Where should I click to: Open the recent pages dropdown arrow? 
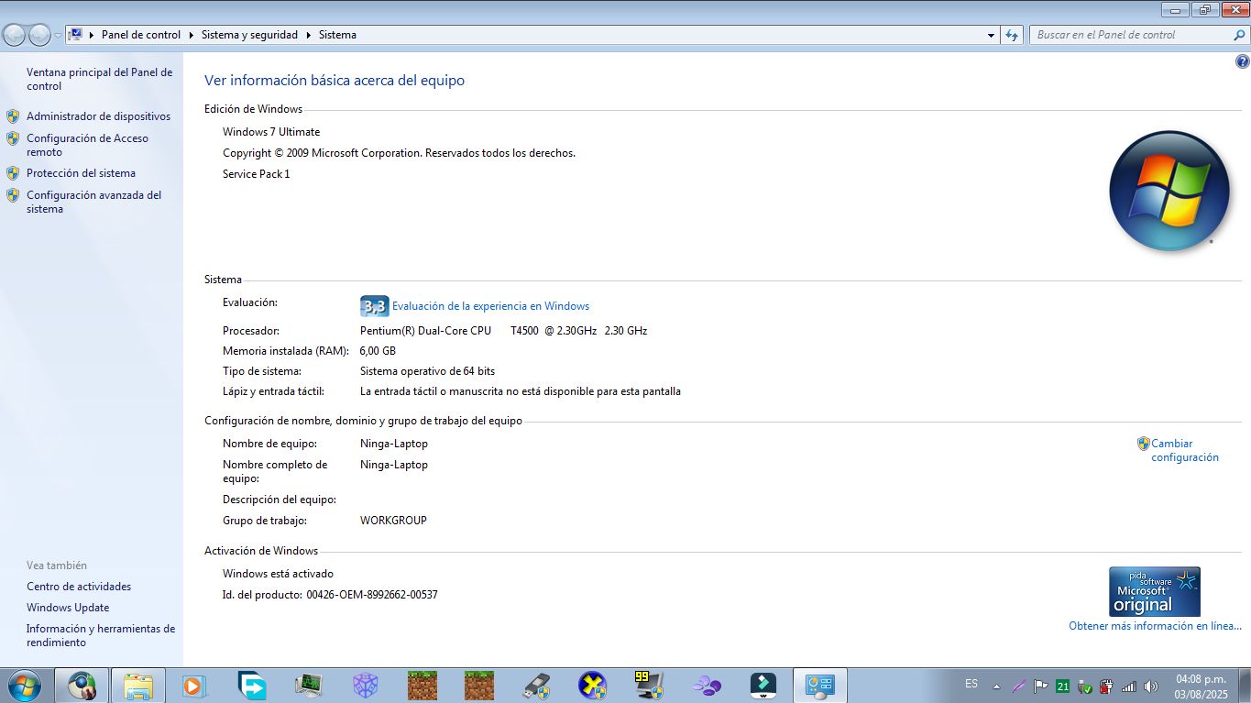[x=59, y=36]
